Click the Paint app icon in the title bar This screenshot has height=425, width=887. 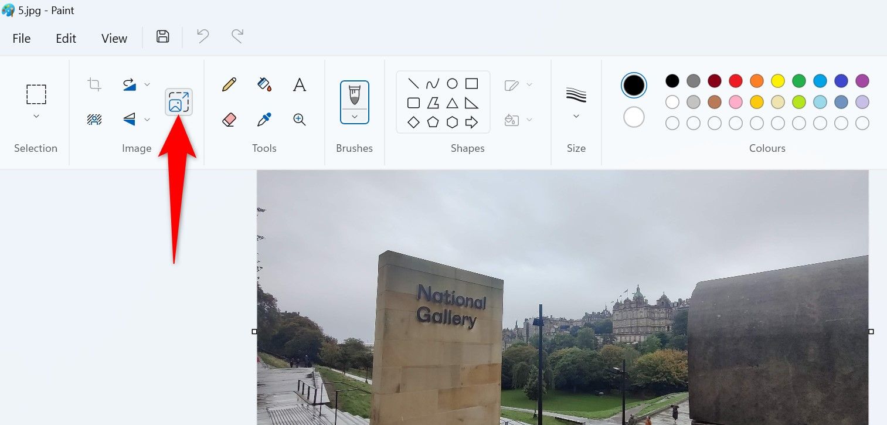pyautogui.click(x=8, y=10)
